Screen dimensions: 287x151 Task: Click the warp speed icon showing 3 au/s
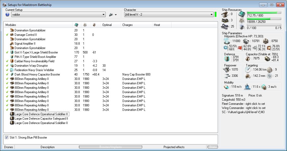(264, 87)
